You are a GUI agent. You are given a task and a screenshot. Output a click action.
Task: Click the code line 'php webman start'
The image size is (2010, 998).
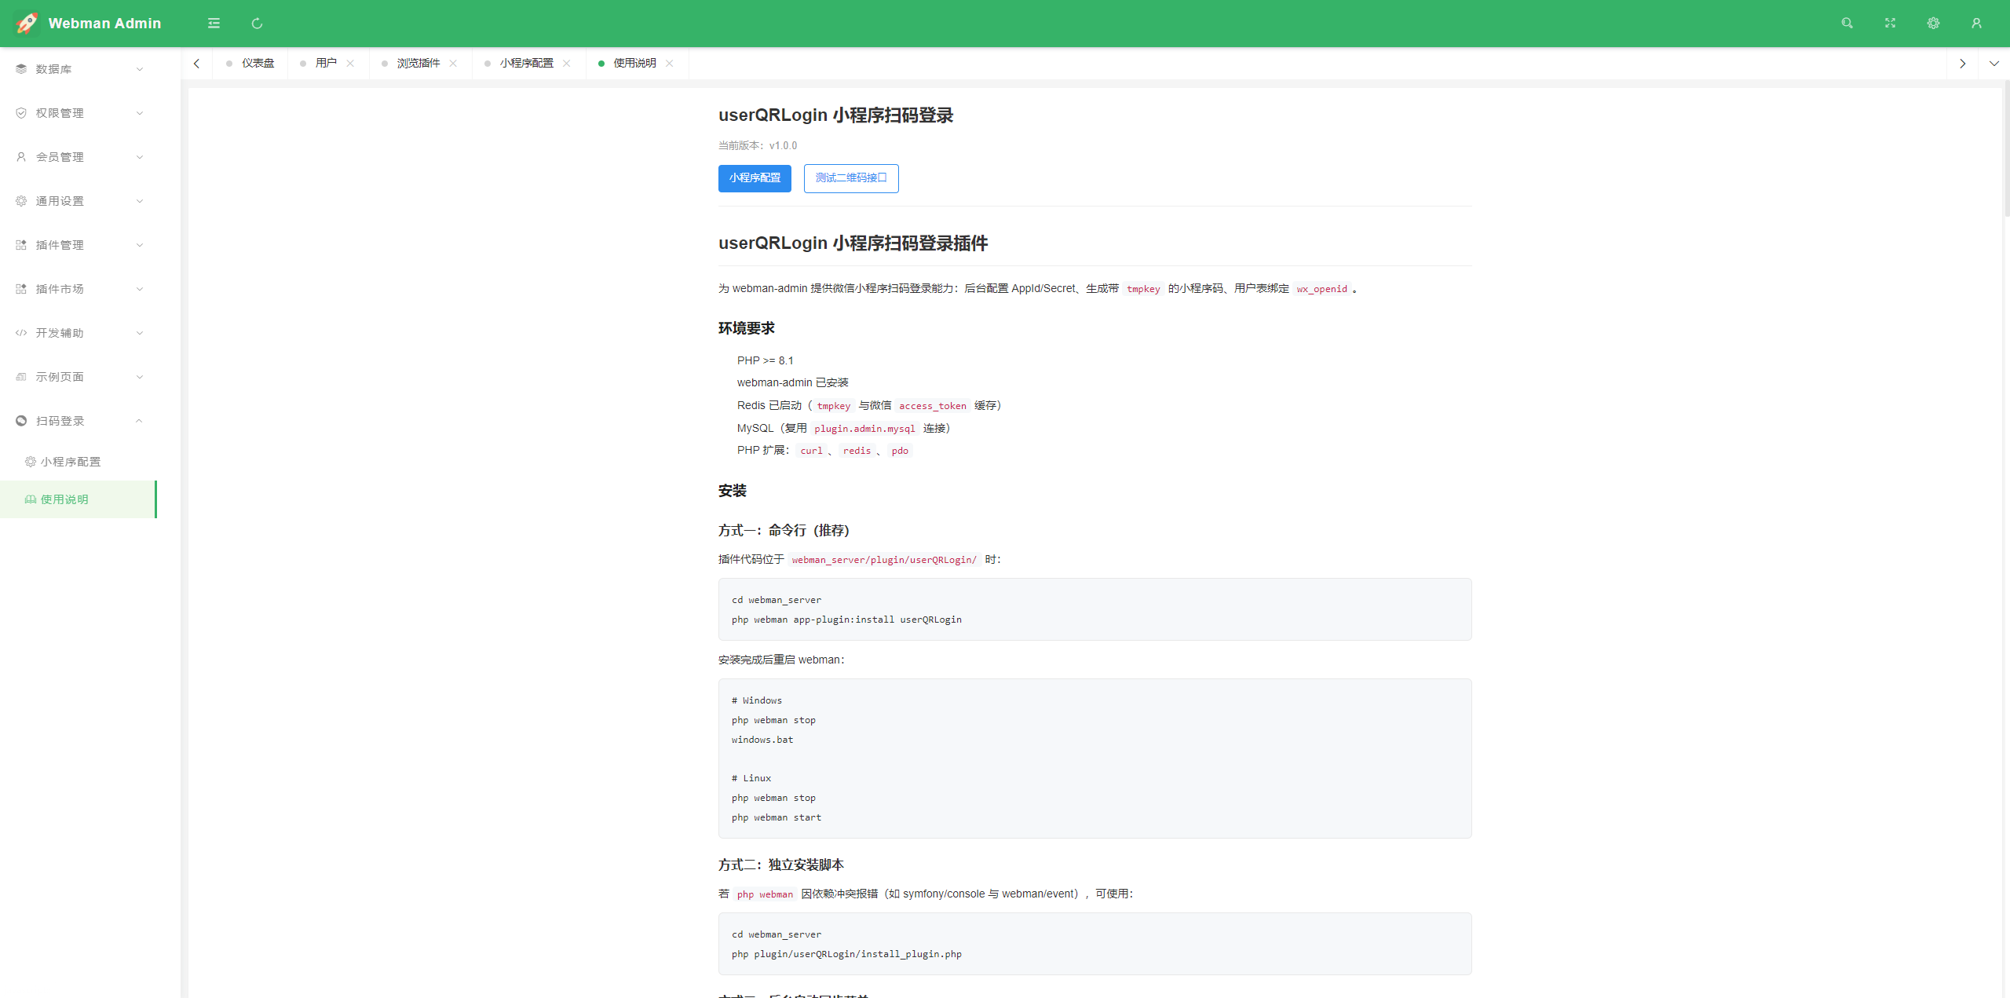point(777,817)
